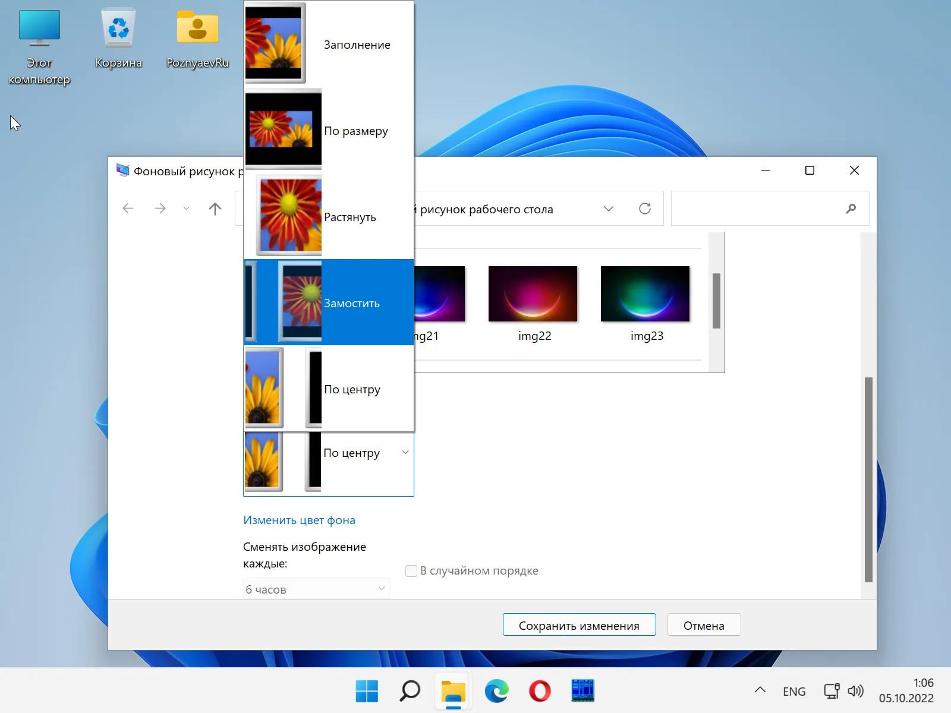Focus the control panel search field
Screen dimensions: 951x713
point(770,209)
